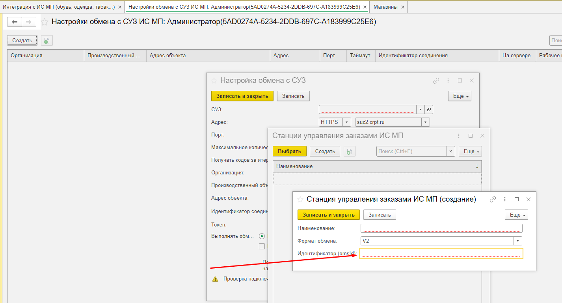This screenshot has width=562, height=303.
Task: Go forward with the right arrow button
Action: pyautogui.click(x=29, y=22)
